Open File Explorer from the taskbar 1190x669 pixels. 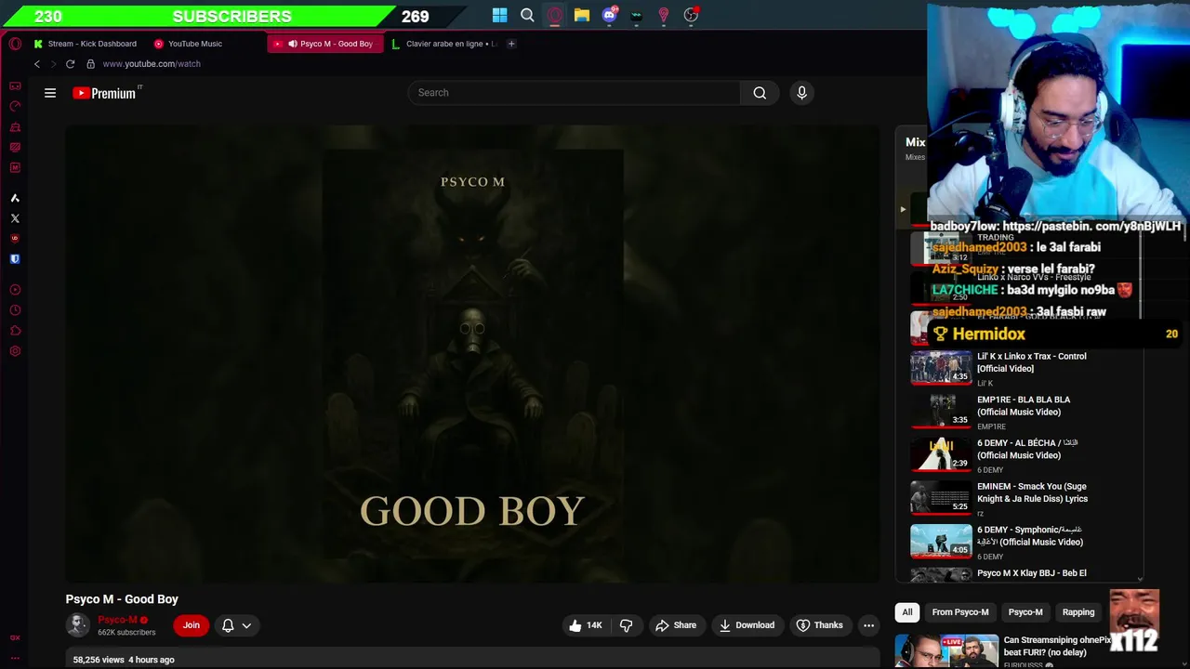click(x=582, y=15)
